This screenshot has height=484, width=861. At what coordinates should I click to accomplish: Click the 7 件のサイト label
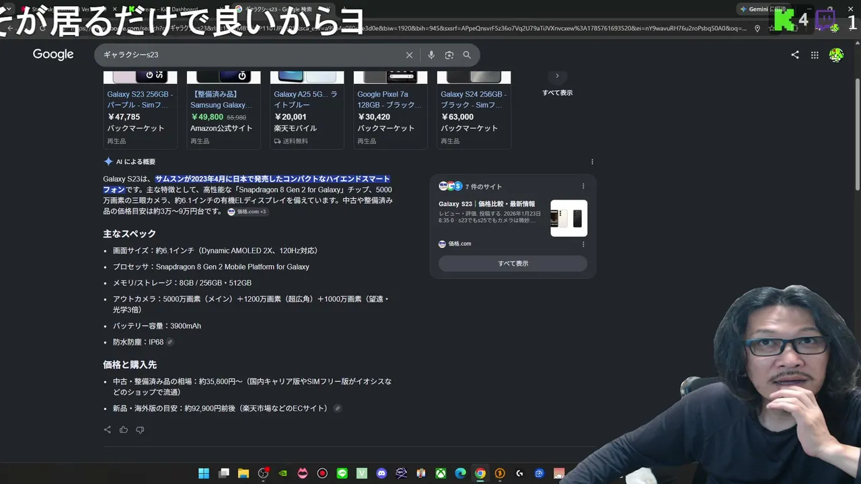pos(484,186)
